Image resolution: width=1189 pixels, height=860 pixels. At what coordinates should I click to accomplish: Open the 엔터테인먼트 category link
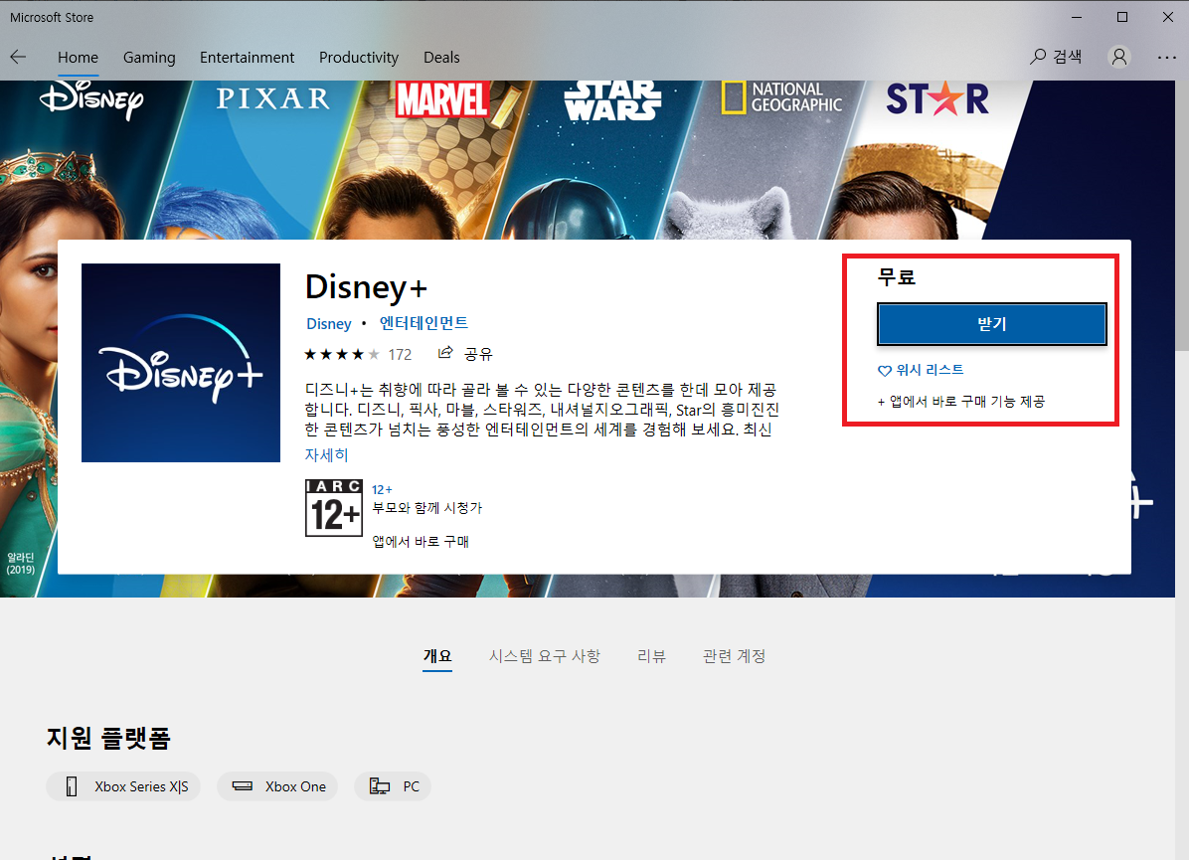coord(424,323)
